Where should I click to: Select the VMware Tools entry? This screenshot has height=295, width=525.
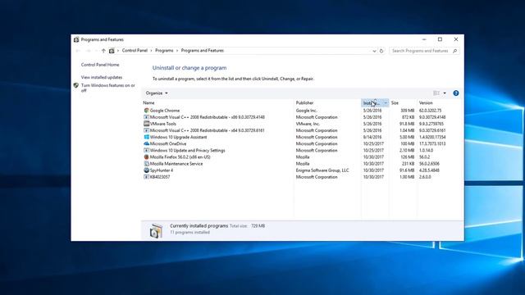[x=163, y=124]
